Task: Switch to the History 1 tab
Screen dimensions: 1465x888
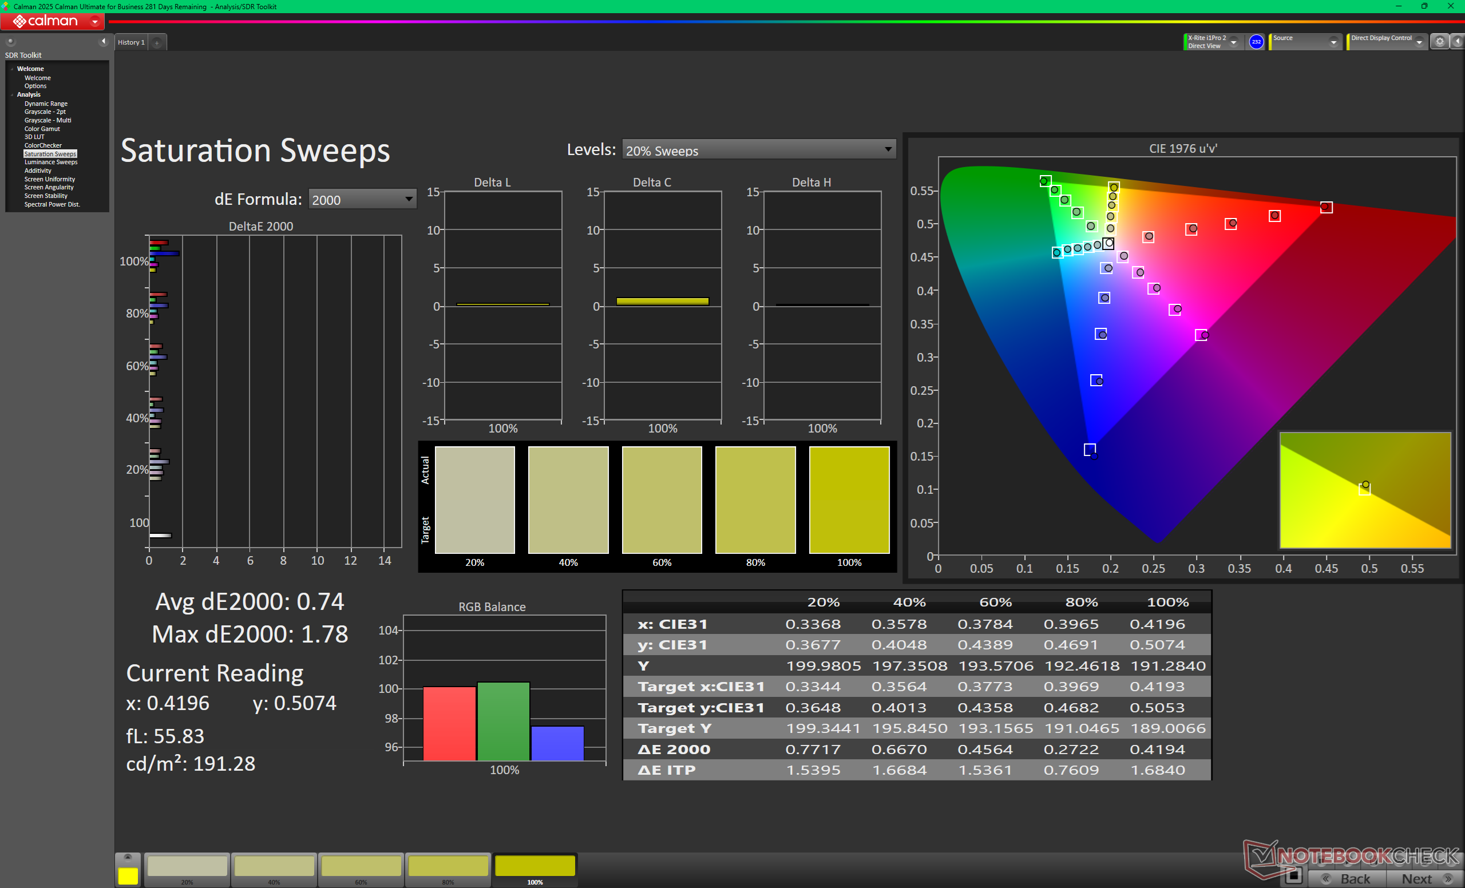Action: click(x=131, y=43)
